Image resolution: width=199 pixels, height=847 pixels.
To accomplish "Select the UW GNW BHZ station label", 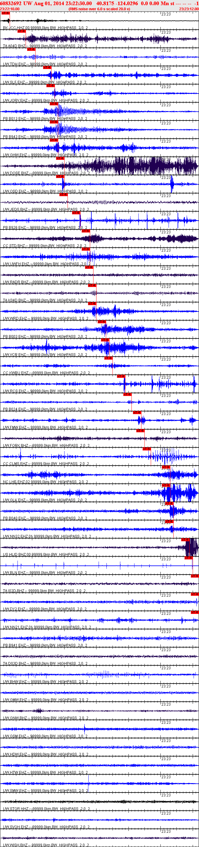I will (46, 718).
